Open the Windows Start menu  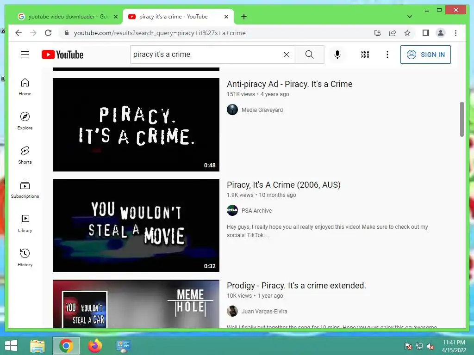point(11,346)
